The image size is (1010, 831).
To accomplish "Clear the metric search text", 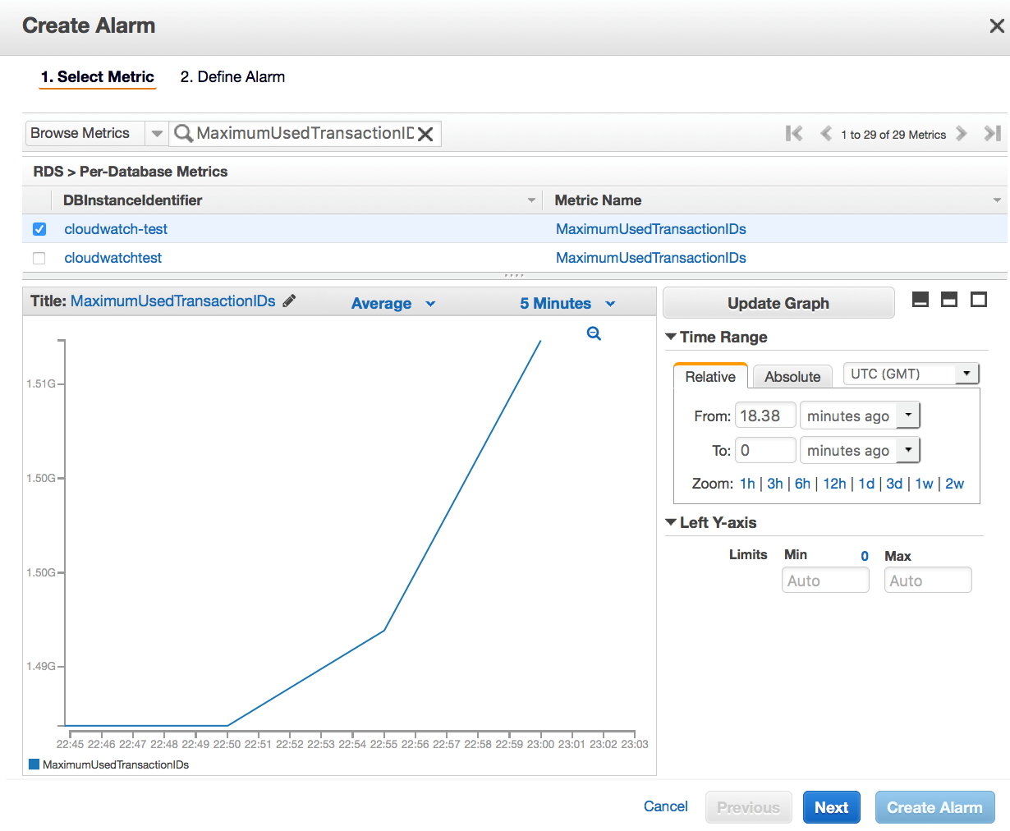I will coord(425,134).
